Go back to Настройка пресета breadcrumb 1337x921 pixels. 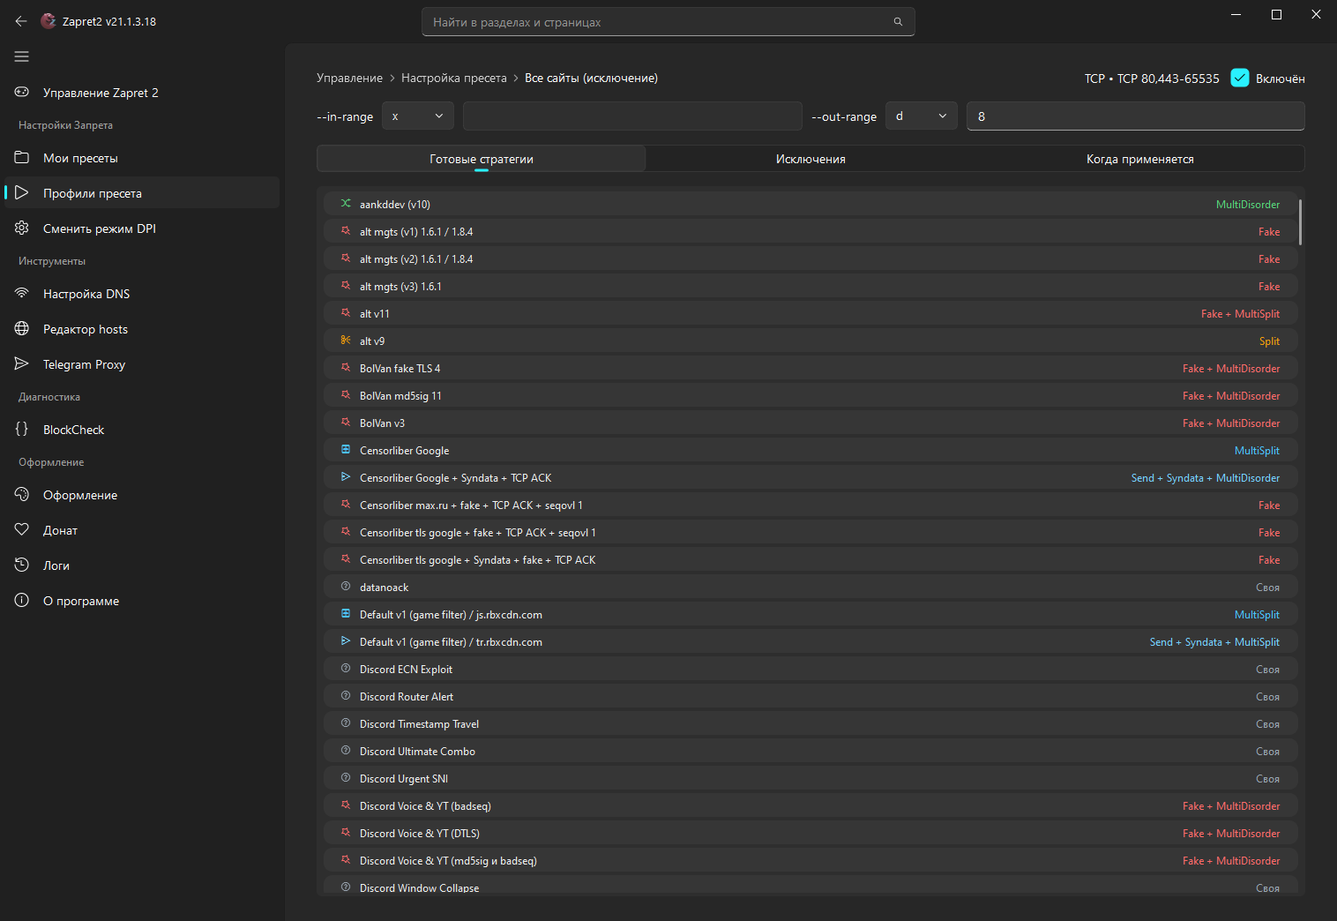point(454,78)
